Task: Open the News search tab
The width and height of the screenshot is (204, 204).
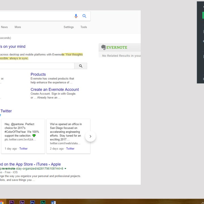Action: pyautogui.click(x=4, y=27)
